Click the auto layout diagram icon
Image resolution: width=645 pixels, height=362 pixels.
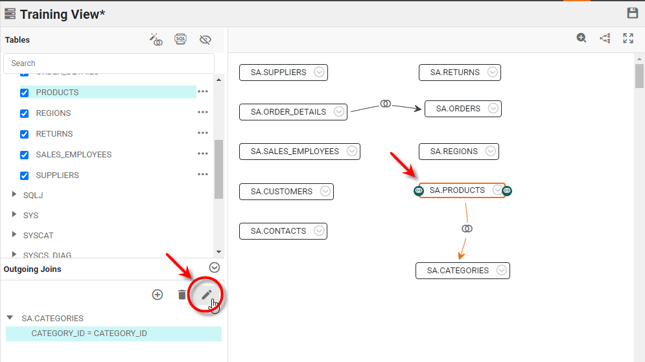(x=605, y=38)
